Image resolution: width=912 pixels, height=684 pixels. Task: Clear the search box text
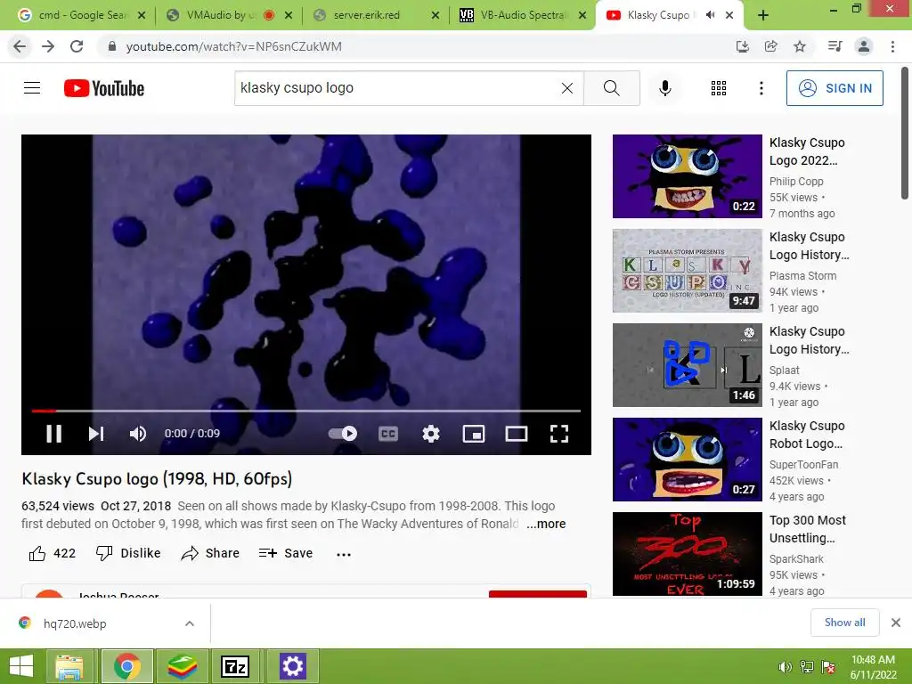click(x=567, y=88)
